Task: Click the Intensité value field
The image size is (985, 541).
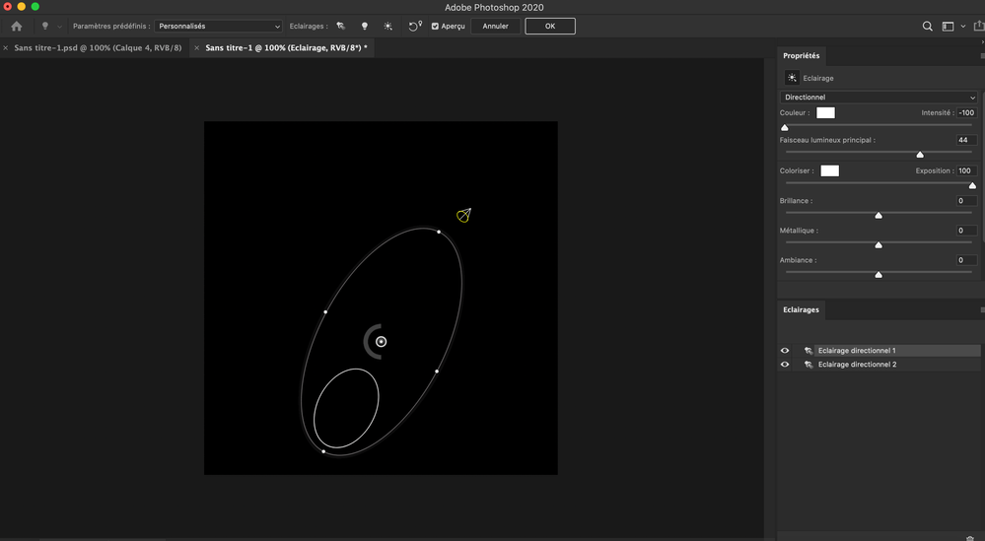Action: coord(966,113)
